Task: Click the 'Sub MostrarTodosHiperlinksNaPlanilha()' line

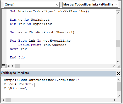Action: point(49,11)
